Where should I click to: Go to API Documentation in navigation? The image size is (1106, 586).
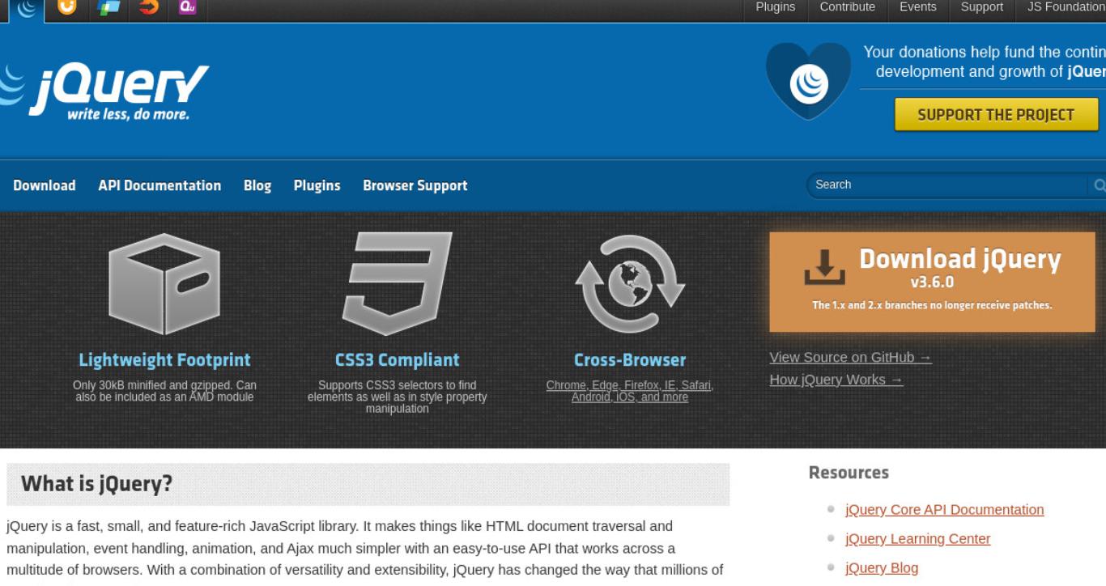click(x=160, y=185)
